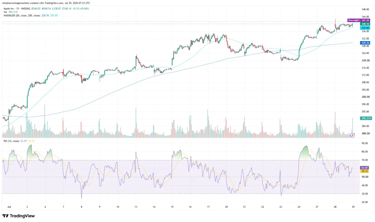This screenshot has width=375, height=222.
Task: Click the 90.00 RSI axis label
Action: 365,143
